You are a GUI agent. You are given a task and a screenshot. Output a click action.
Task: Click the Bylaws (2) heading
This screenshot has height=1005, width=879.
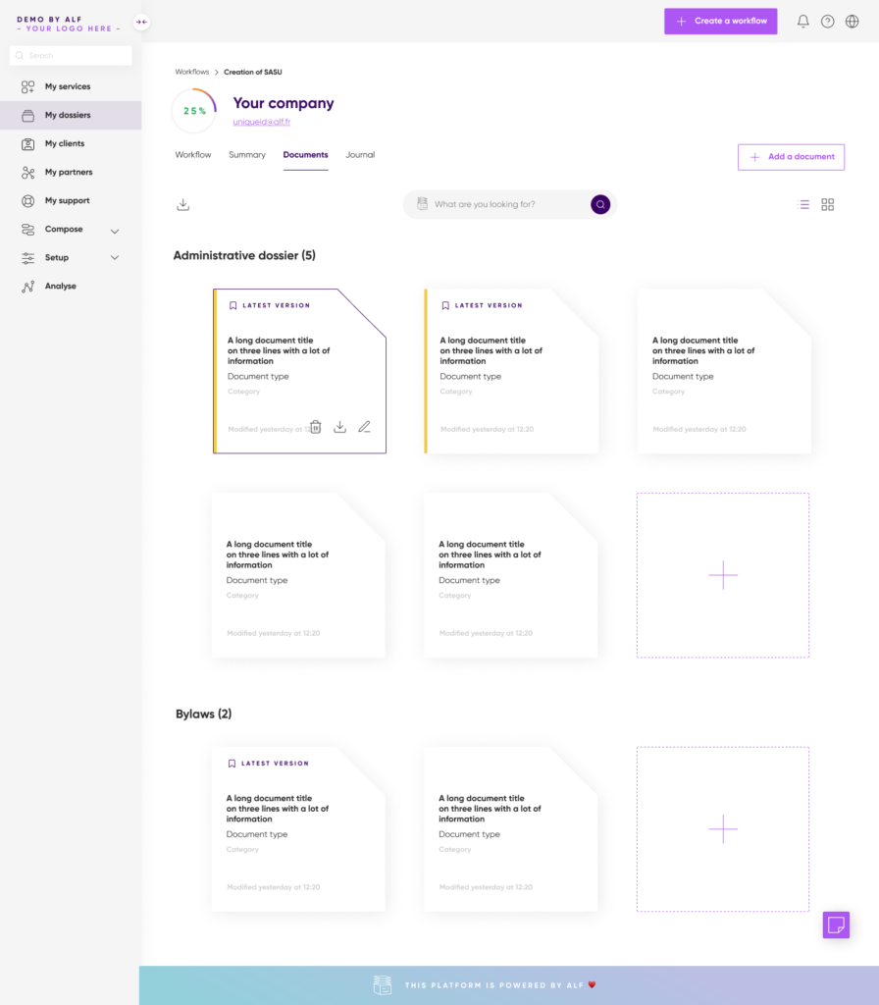point(203,714)
